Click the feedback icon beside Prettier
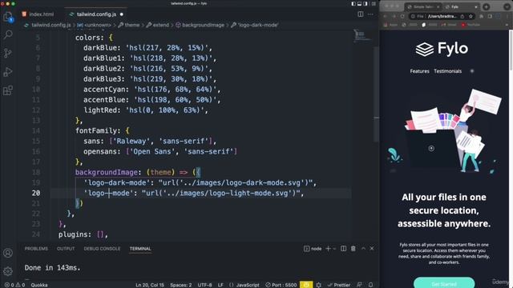Viewport: 513px width, 288px height. tap(359, 285)
